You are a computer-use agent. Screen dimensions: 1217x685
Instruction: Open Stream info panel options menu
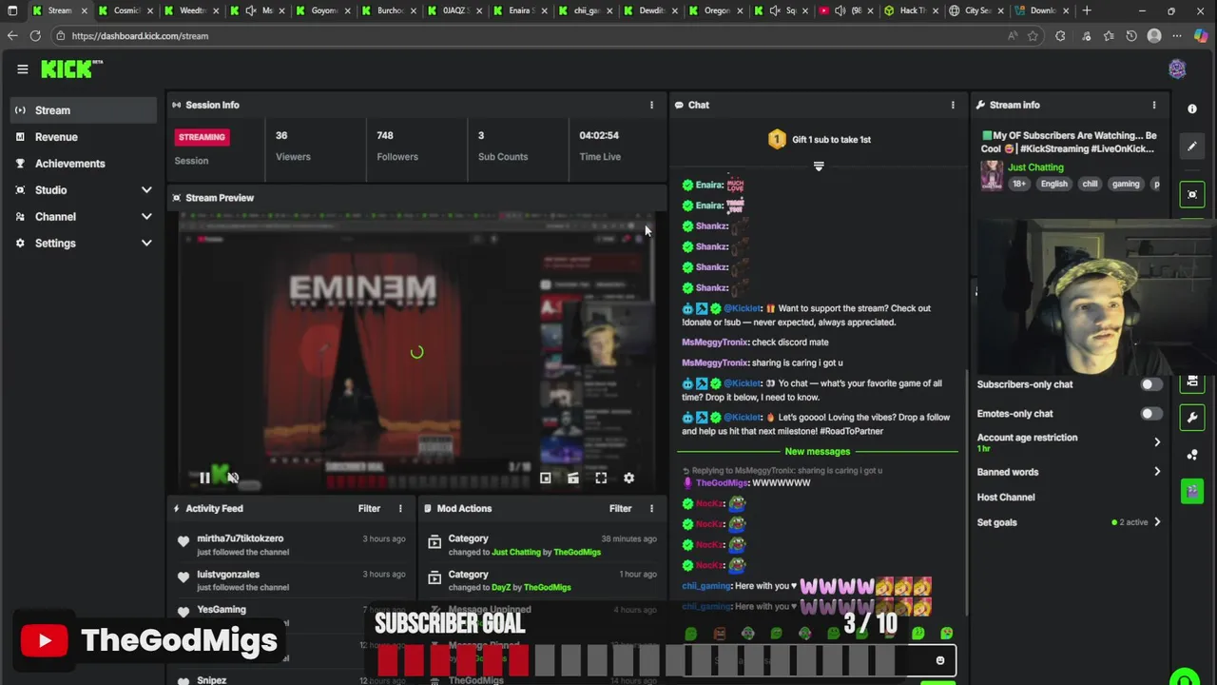[x=1154, y=105]
